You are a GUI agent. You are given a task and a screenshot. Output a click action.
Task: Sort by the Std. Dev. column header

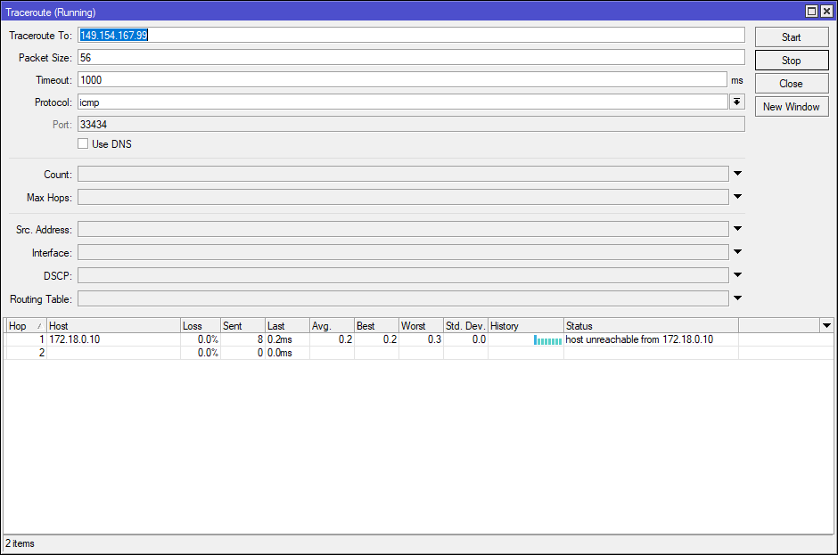pyautogui.click(x=465, y=326)
